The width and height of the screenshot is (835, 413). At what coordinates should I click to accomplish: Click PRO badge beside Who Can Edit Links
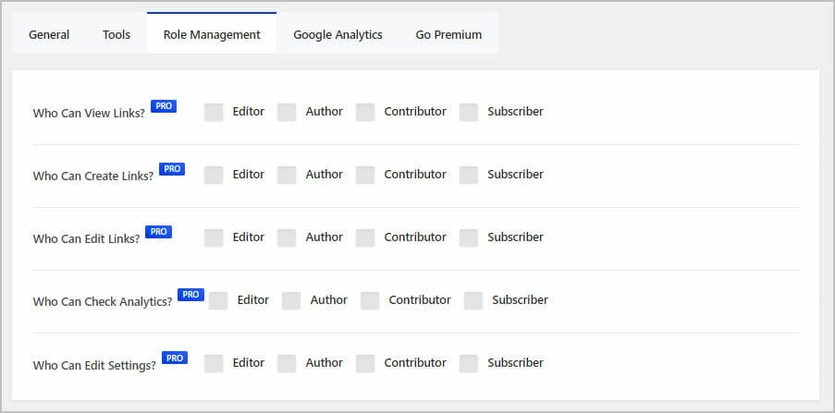coord(159,232)
